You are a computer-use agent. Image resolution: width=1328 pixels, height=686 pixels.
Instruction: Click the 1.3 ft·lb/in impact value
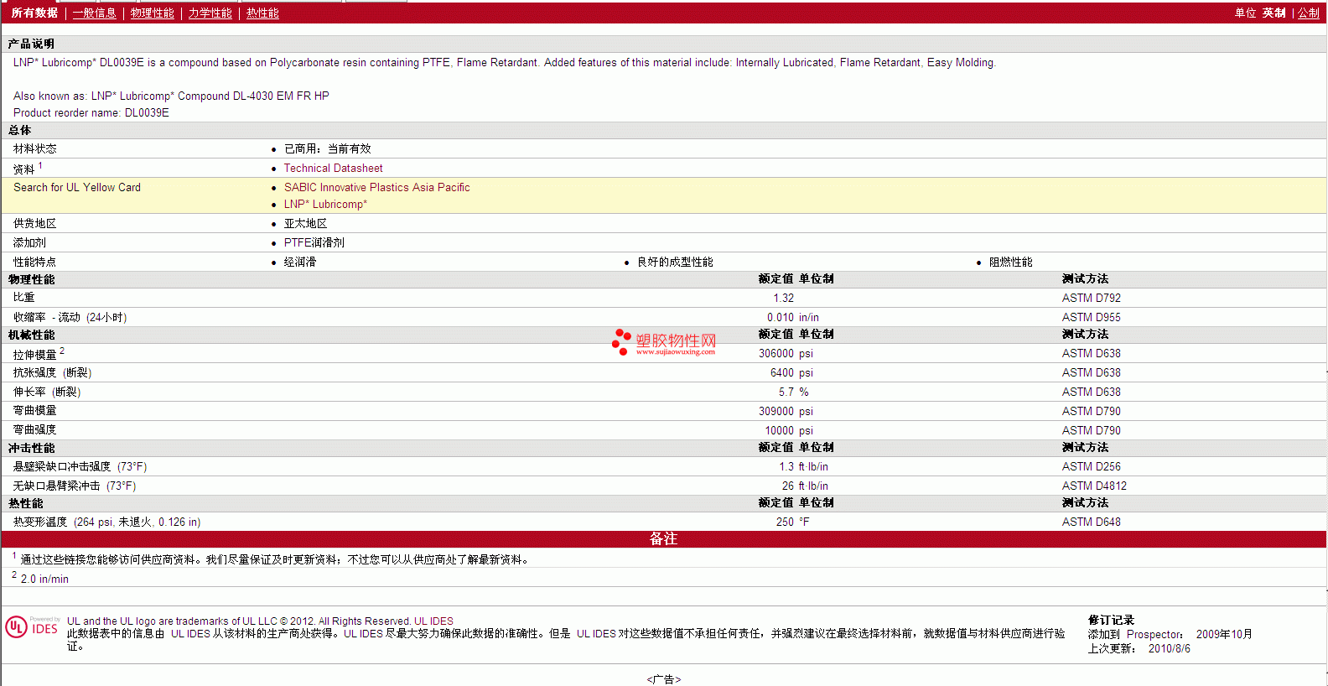click(x=803, y=466)
